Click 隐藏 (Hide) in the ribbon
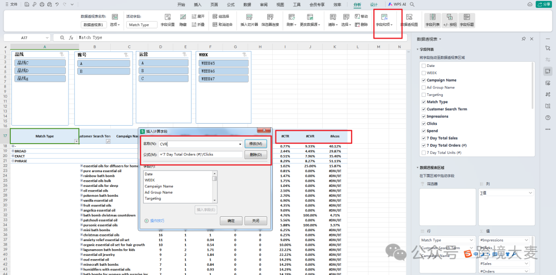The height and width of the screenshot is (275, 556). pos(183,21)
